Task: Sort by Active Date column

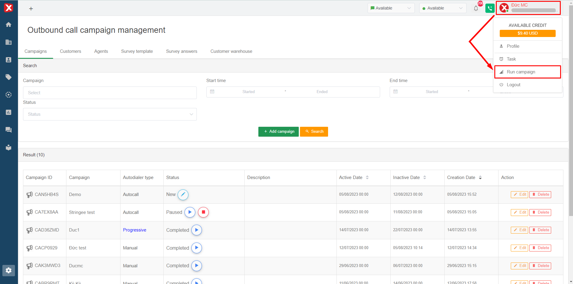Action: (x=367, y=177)
